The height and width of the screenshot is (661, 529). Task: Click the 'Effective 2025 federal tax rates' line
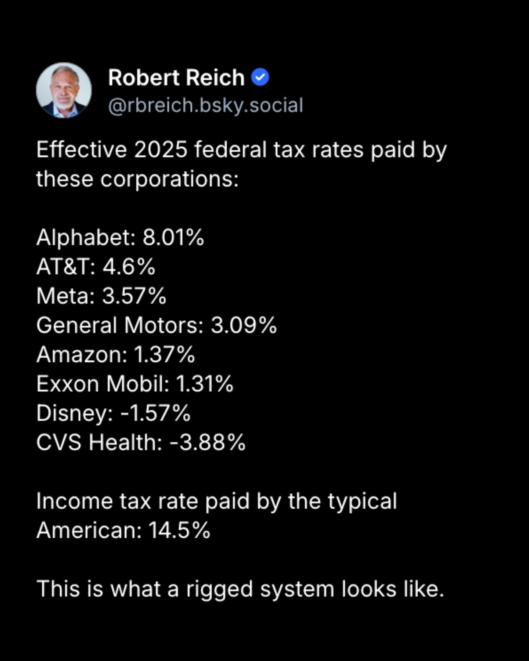point(241,150)
